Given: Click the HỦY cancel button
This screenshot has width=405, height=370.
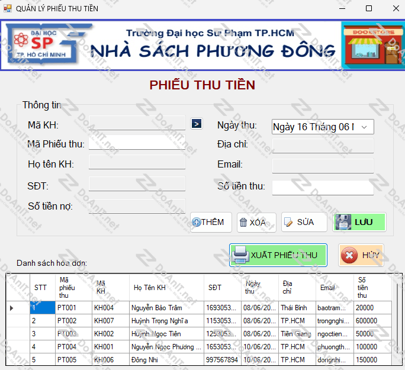Looking at the screenshot, I should click(x=361, y=255).
